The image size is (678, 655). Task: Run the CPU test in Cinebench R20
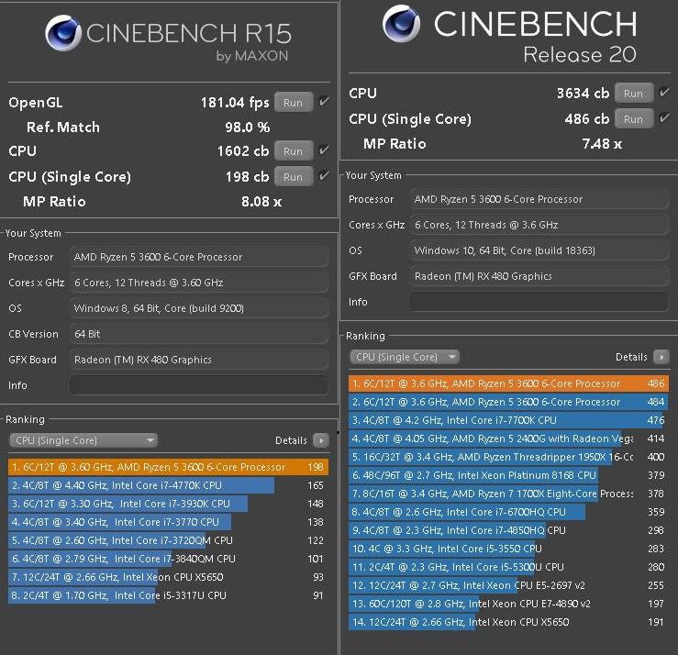click(633, 93)
